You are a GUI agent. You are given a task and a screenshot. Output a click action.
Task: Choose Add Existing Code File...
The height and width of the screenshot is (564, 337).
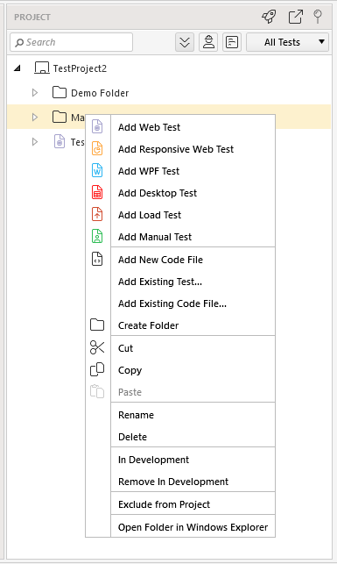pyautogui.click(x=193, y=303)
